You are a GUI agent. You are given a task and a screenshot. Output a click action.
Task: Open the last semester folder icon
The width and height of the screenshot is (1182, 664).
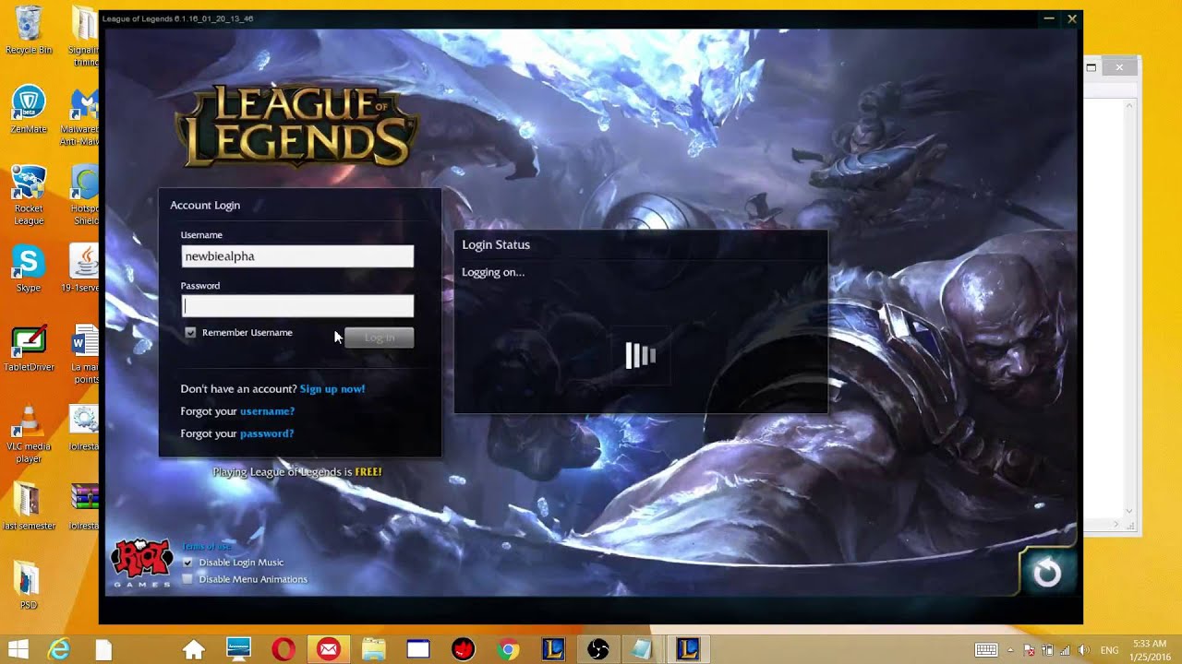click(x=29, y=505)
